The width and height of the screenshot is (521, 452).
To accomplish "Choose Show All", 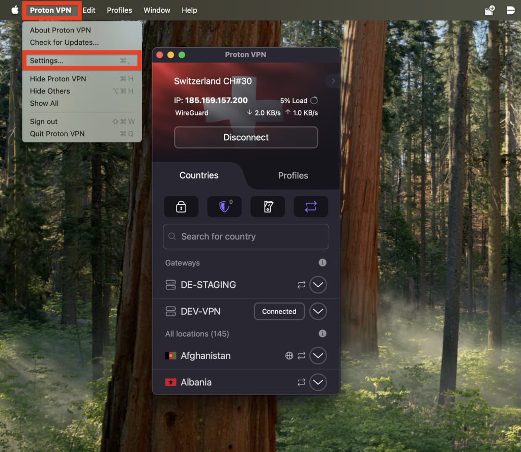I will [82, 103].
